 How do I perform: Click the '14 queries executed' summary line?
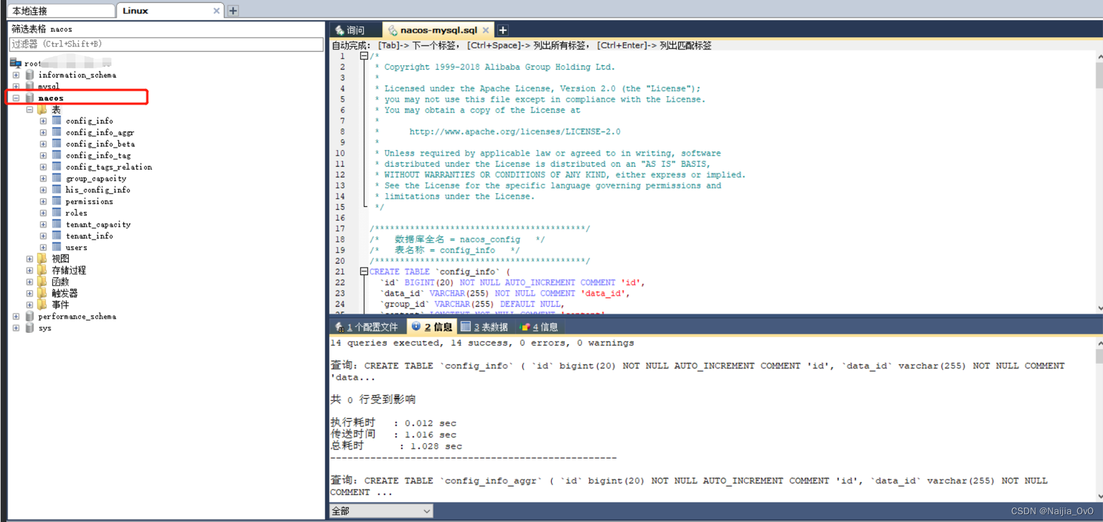click(x=482, y=343)
